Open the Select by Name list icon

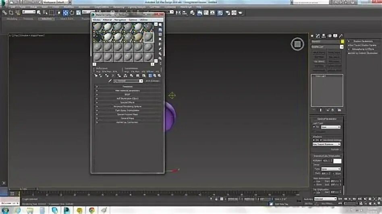(45, 12)
